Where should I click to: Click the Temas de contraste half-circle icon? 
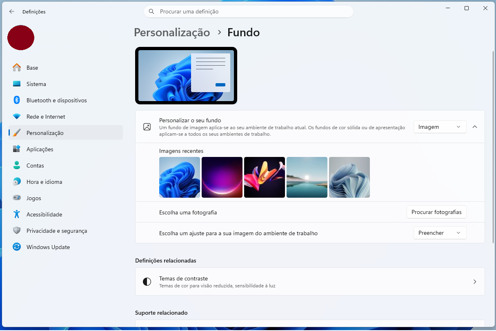coord(147,282)
